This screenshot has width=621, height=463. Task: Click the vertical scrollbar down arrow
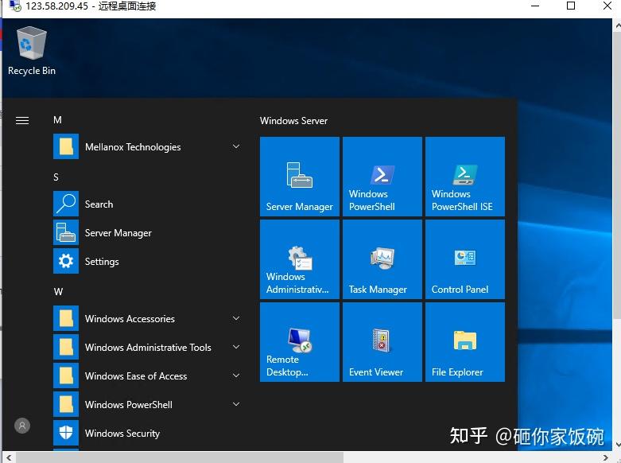coord(617,444)
